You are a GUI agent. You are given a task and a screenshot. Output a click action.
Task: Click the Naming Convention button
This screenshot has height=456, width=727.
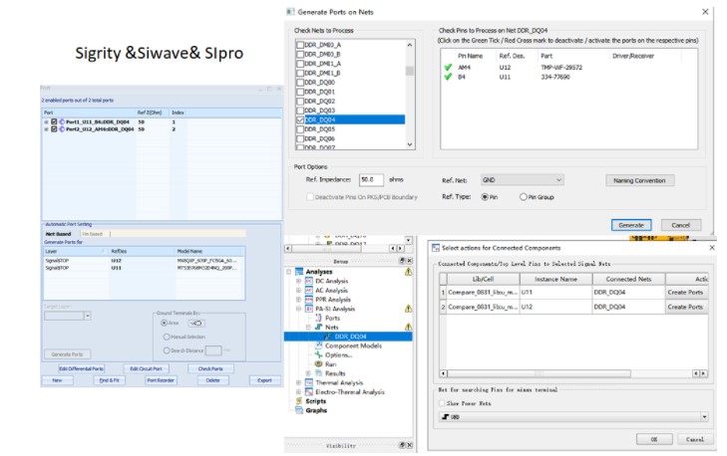639,180
